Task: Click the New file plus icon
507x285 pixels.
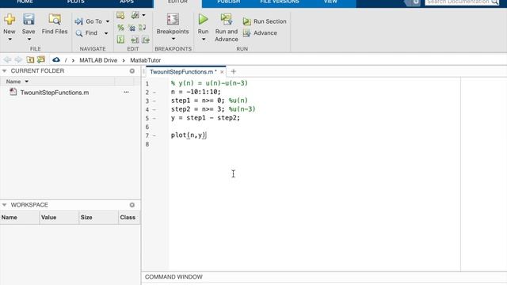Action: [x=10, y=19]
